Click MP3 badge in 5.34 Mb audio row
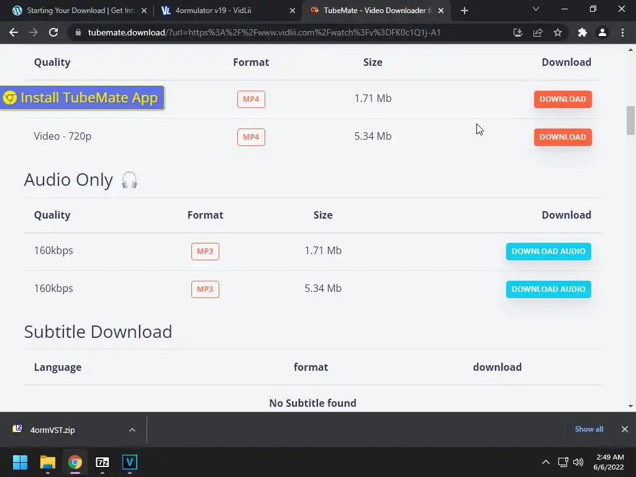Screen dimensions: 636x477 click(x=205, y=289)
